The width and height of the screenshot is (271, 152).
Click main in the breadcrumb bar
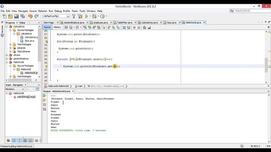pyautogui.click(x=80, y=86)
